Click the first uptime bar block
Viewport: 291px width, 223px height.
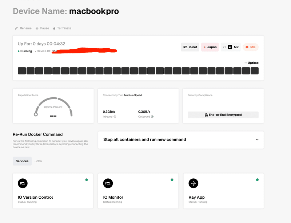(22, 71)
